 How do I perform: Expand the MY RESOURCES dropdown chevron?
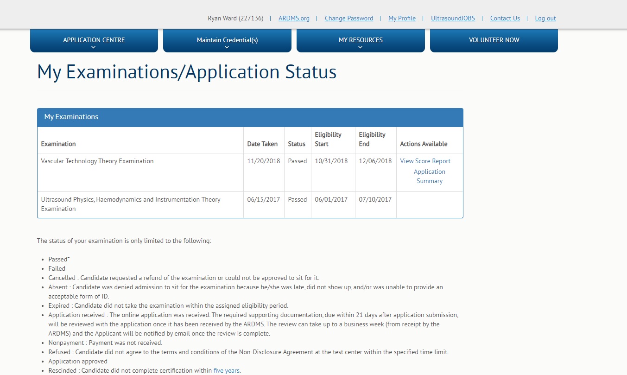(x=361, y=47)
